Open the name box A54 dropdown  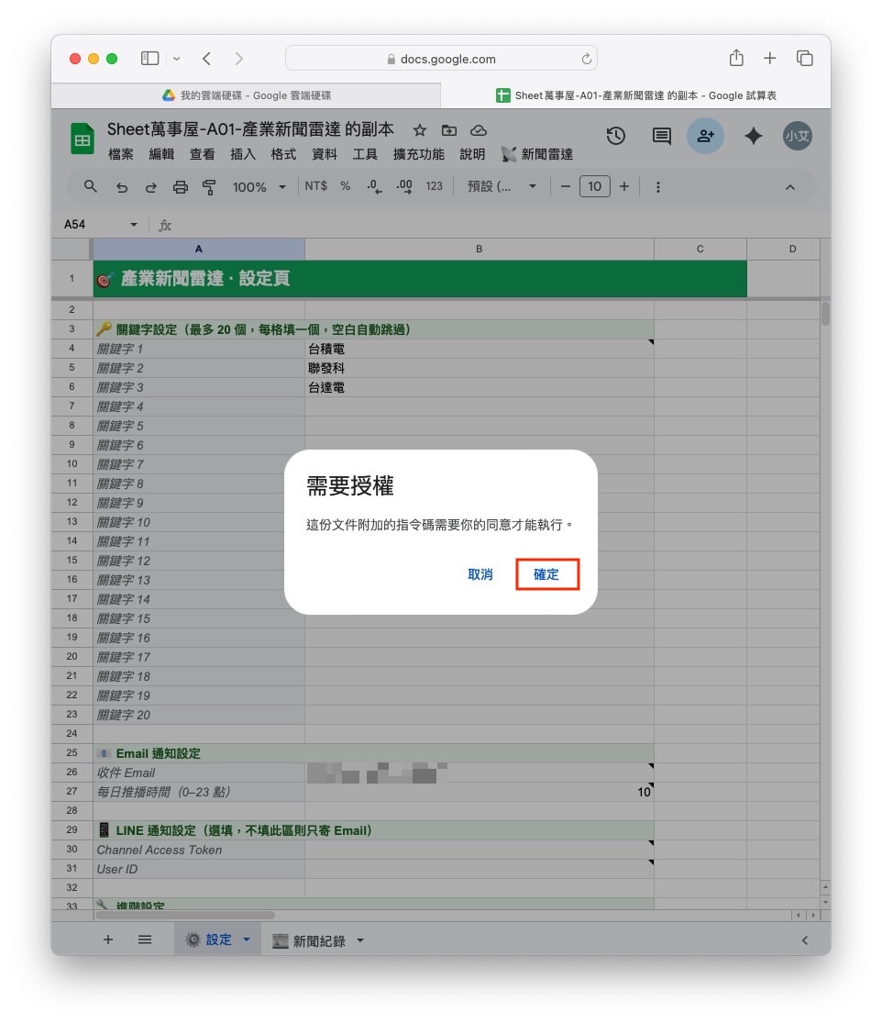point(134,225)
